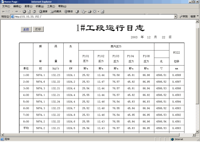Click the Internet zone globe in status bar

pyautogui.click(x=173, y=139)
